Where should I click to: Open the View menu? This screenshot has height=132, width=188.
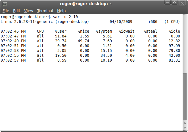[x=28, y=11]
